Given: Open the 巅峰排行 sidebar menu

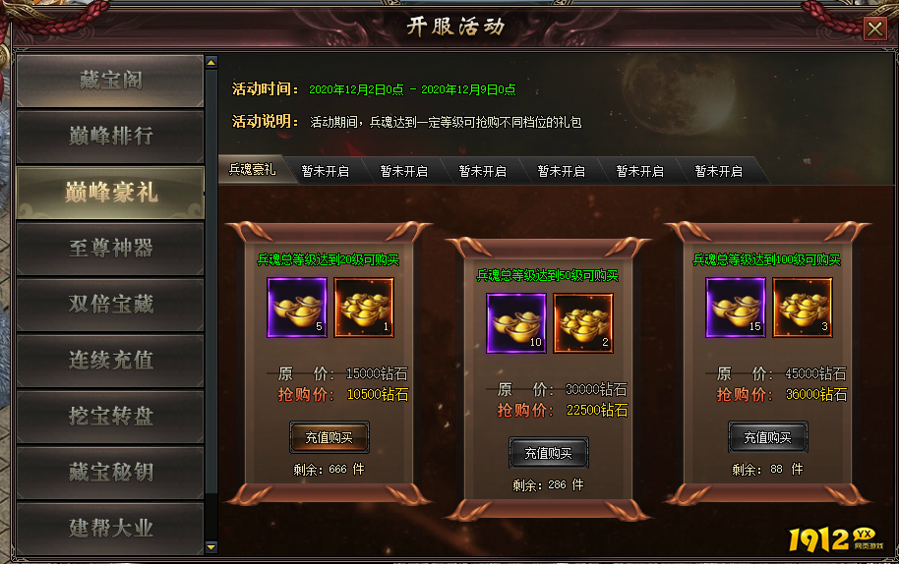Looking at the screenshot, I should point(110,137).
